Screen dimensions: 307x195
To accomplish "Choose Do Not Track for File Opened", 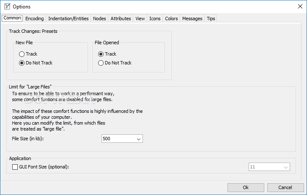I will [x=101, y=63].
